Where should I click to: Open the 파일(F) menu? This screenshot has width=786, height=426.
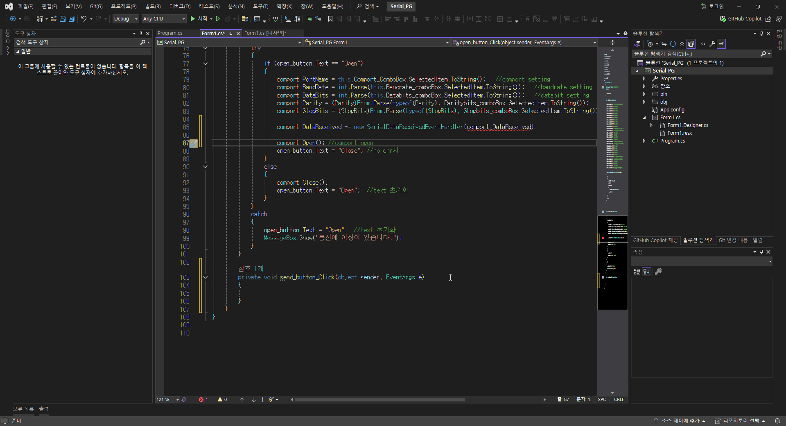click(25, 7)
